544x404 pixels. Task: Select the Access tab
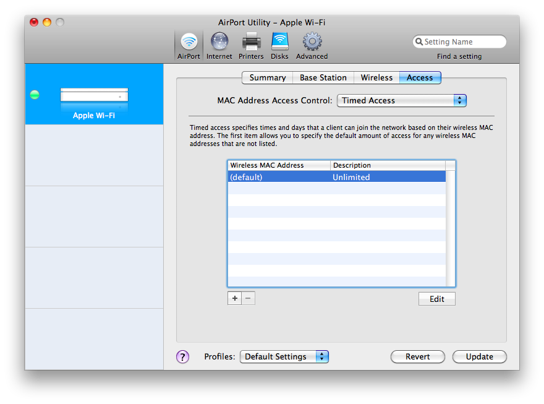pos(420,78)
